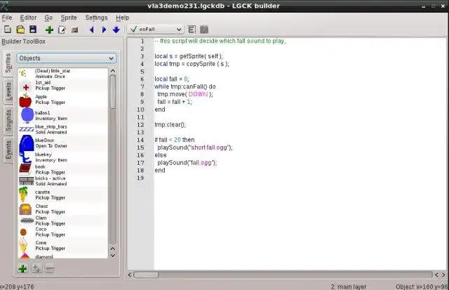
Task: Click the editor scroll right arrow
Action: point(443,275)
